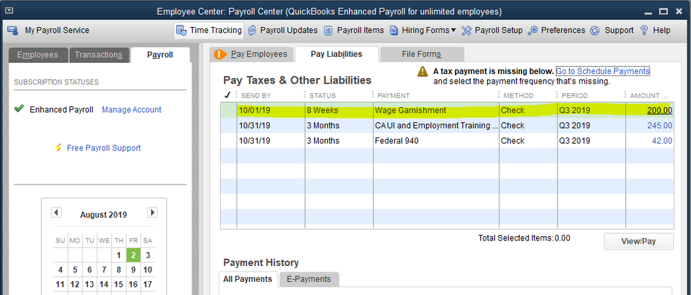This screenshot has height=295, width=691.
Task: Open the E-Payments tab
Action: tap(309, 279)
